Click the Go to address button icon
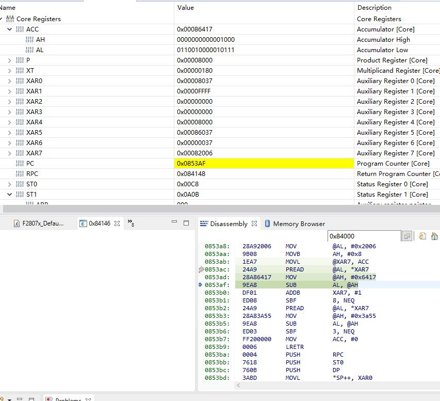This screenshot has width=440, height=401. [x=407, y=236]
